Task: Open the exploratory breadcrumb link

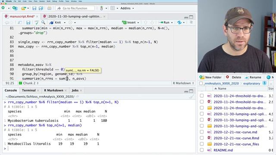Action: pyautogui.click(x=251, y=83)
